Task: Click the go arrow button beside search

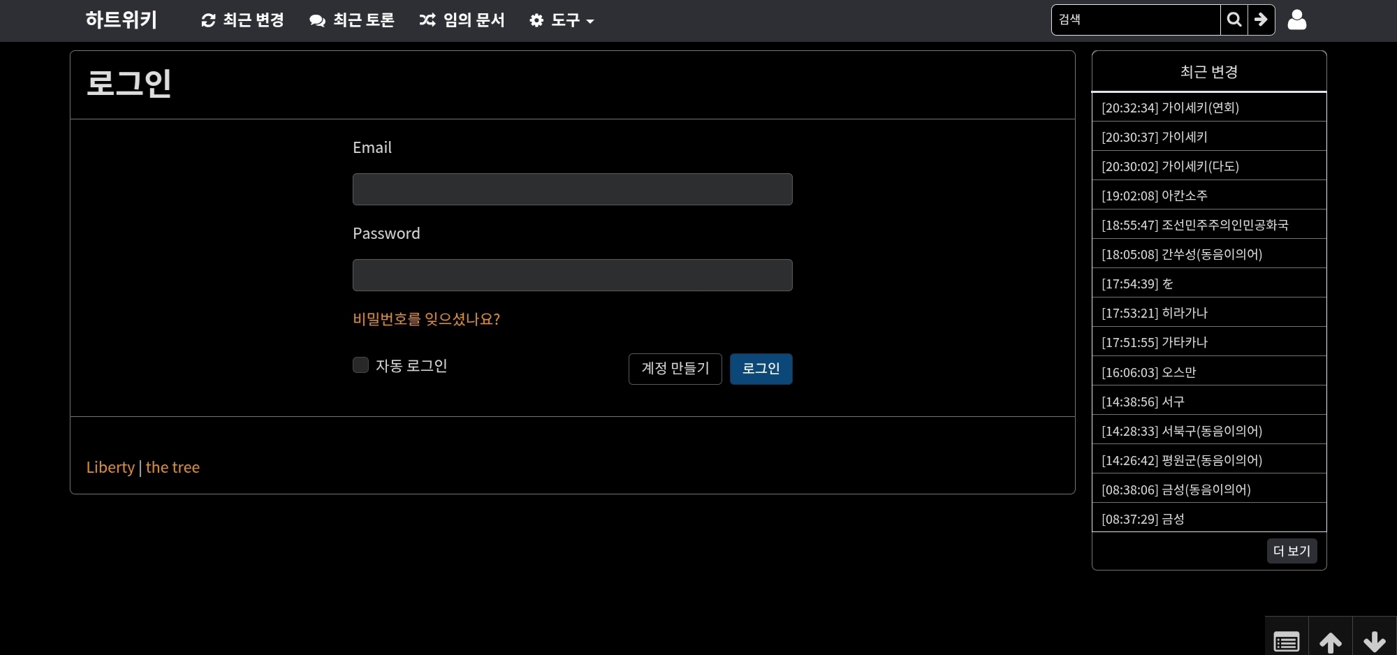Action: [x=1261, y=20]
